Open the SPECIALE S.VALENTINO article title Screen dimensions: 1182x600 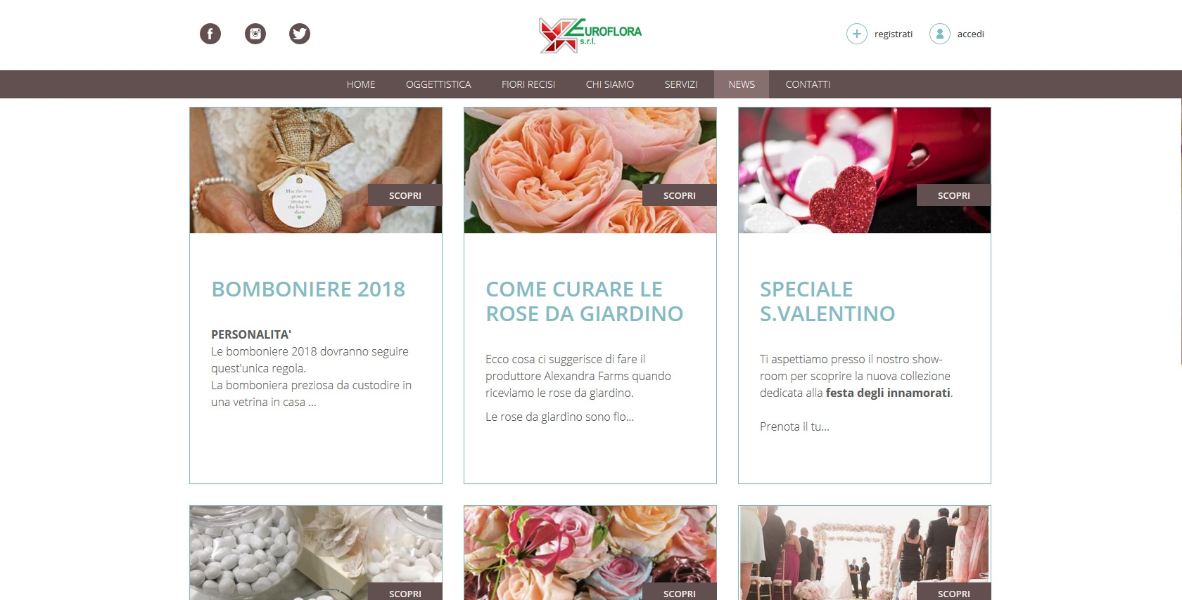pos(827,301)
